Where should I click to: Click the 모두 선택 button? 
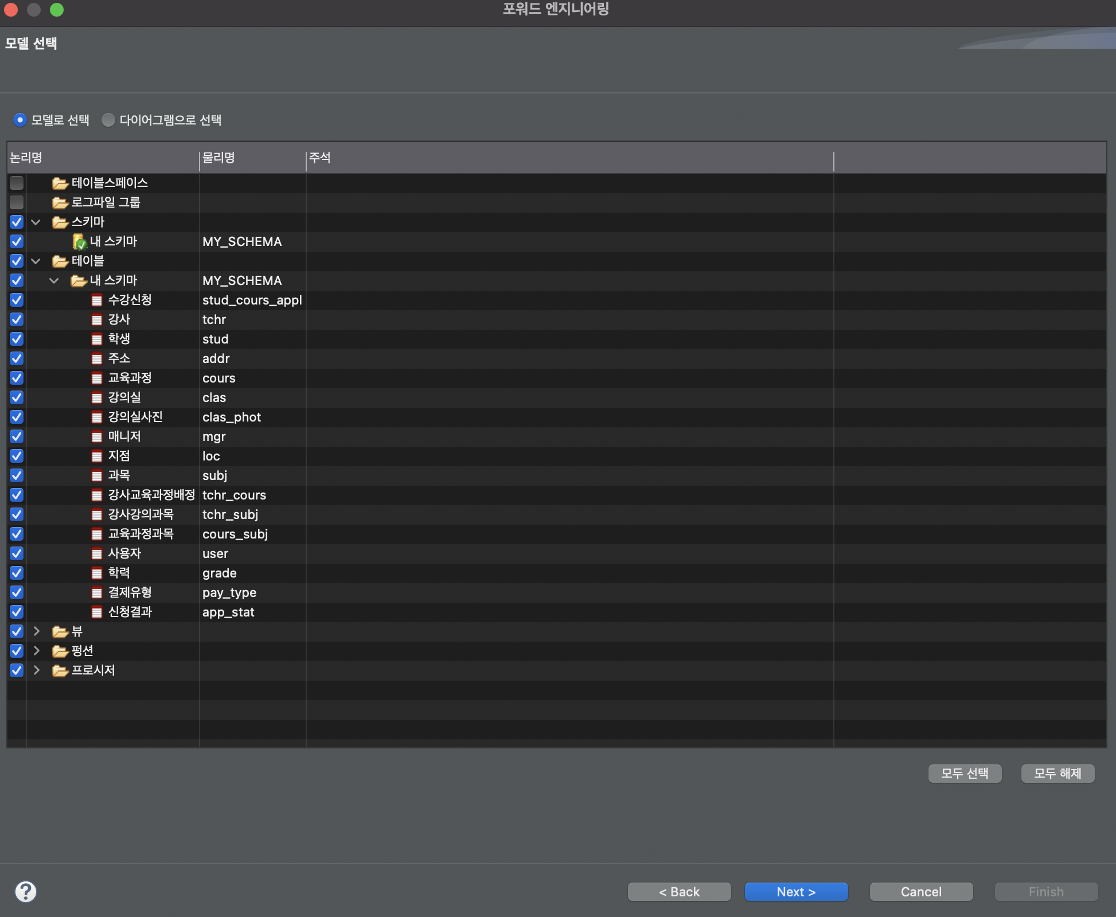pyautogui.click(x=965, y=773)
